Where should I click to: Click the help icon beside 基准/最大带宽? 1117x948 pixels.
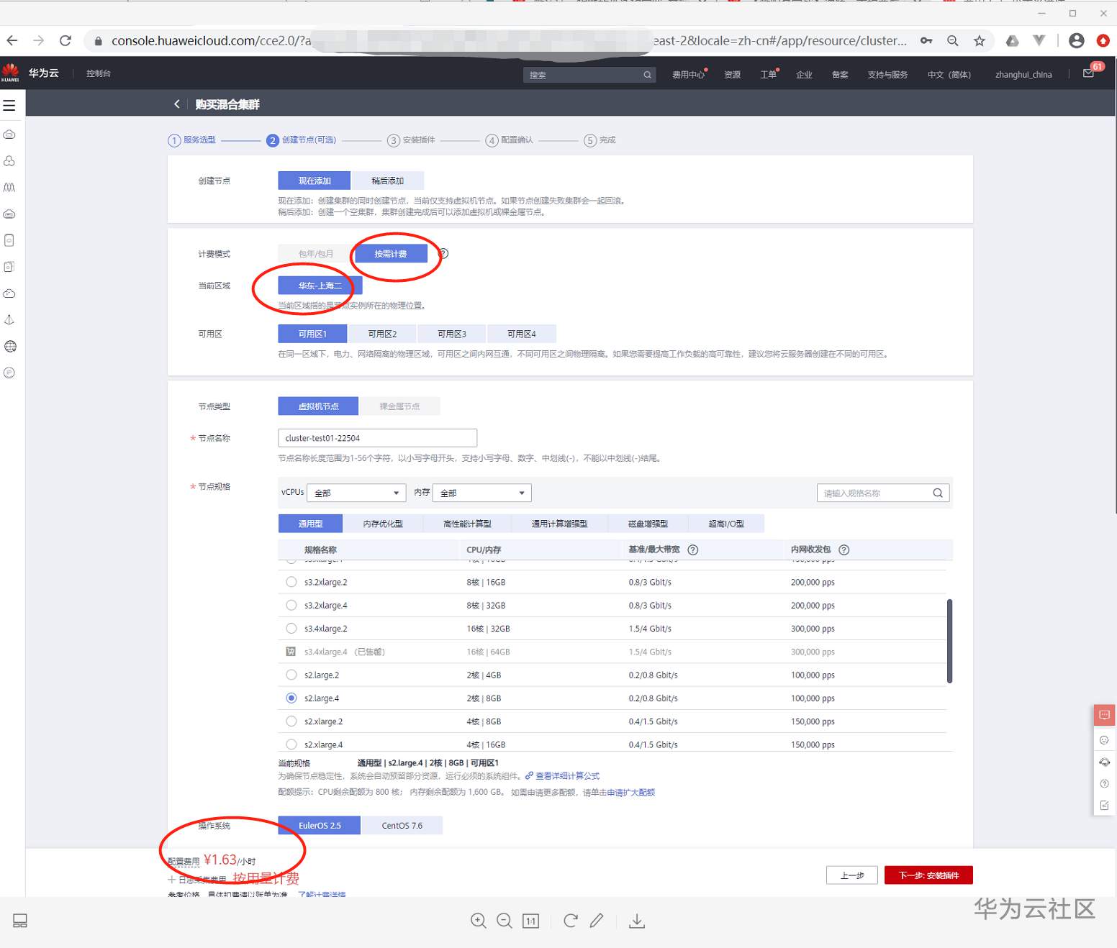point(693,550)
